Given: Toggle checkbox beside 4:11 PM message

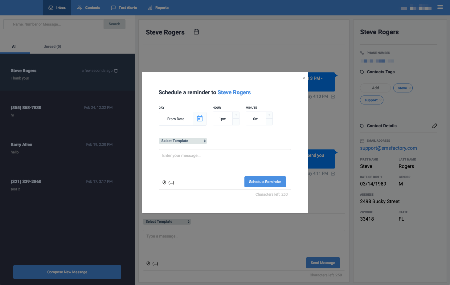Looking at the screenshot, I should [x=333, y=173].
